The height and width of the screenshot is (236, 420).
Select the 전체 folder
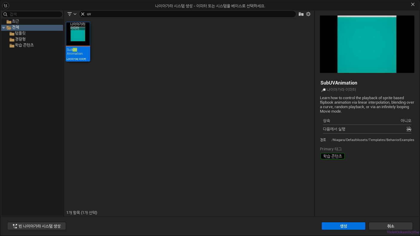coord(32,27)
